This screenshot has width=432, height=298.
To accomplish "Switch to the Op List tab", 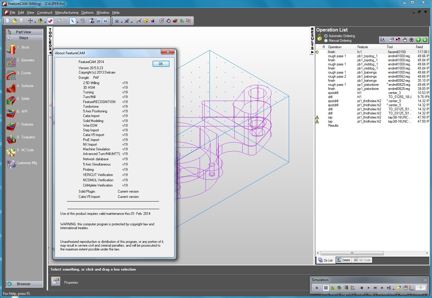I will coord(325,260).
